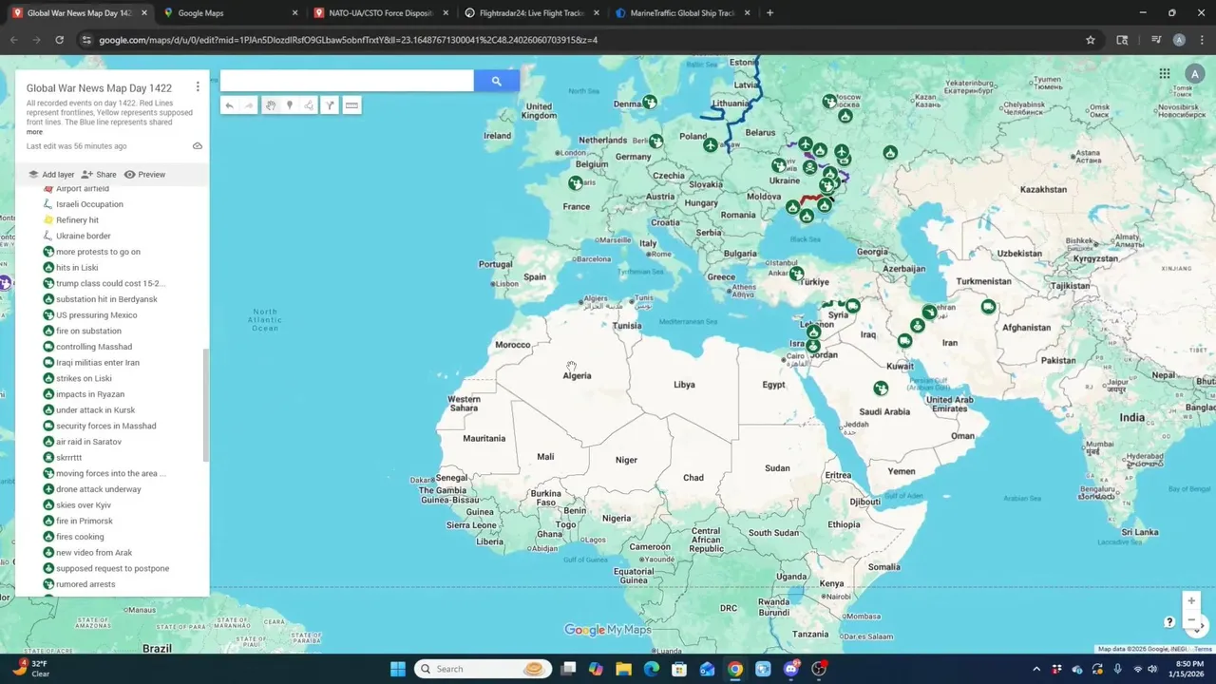Click the blue search magnifier button

496,81
